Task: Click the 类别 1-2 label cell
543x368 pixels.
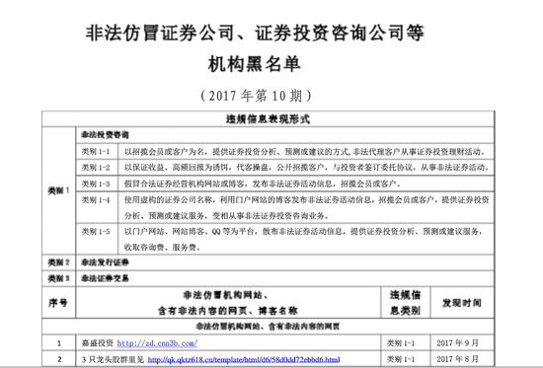Action: [96, 167]
